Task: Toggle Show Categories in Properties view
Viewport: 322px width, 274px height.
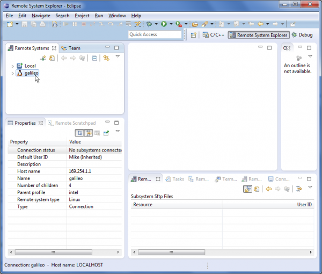Action: point(79,133)
